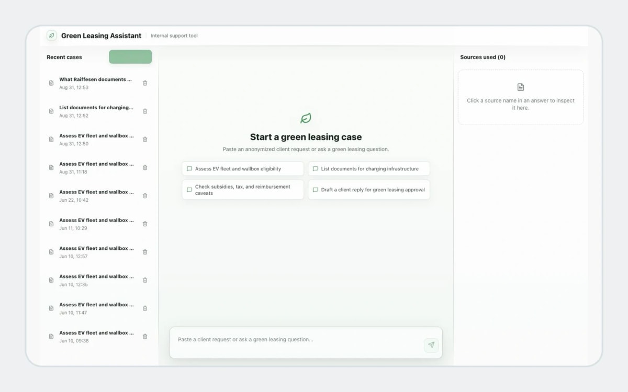
Task: Delete the case dated Jun 22, 10:42
Action: click(145, 196)
